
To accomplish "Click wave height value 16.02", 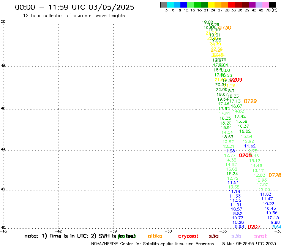I will point(245,131).
